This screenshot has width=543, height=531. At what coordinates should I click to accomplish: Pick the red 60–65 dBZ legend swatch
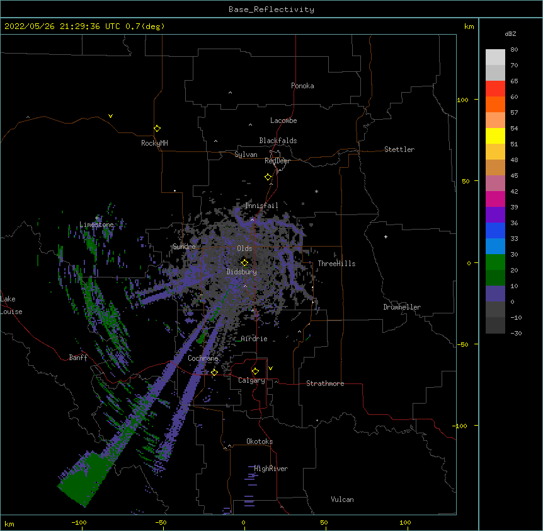point(495,89)
